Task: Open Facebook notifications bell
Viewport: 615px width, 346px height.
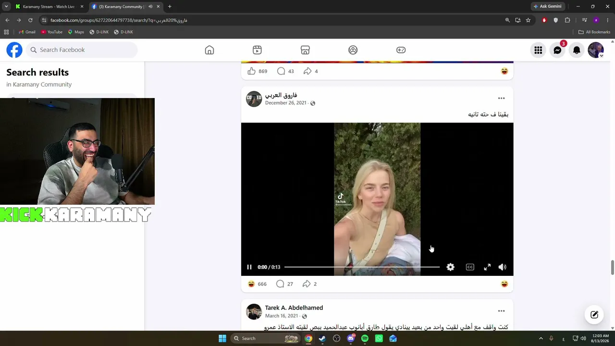Action: click(577, 50)
